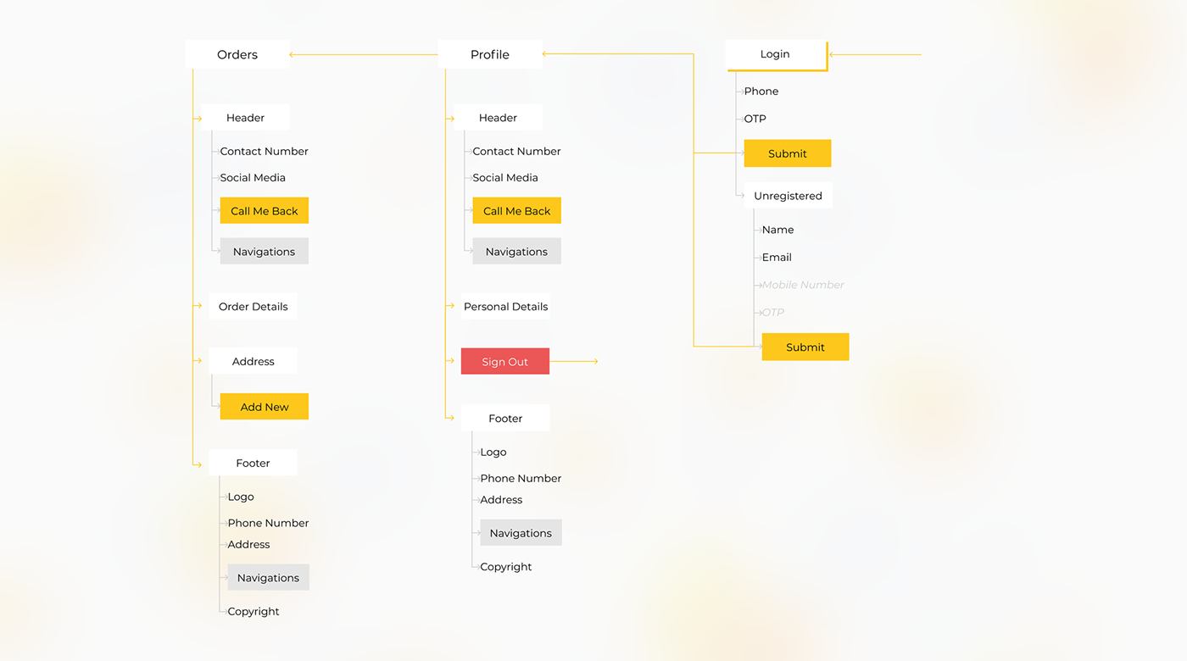
Task: Click the Orders page node
Action: pos(237,54)
